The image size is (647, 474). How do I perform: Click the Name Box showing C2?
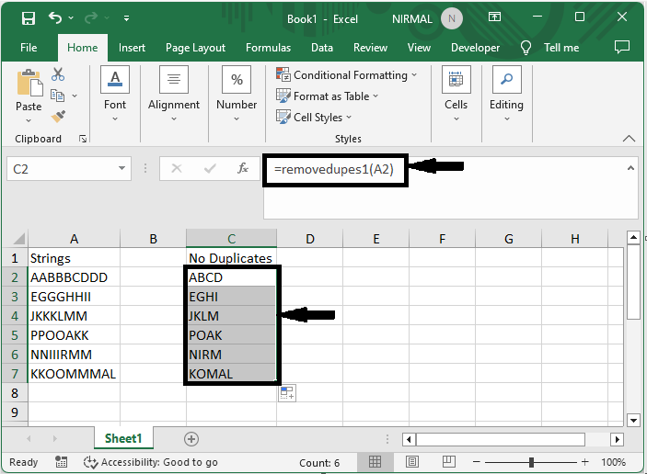tap(61, 168)
